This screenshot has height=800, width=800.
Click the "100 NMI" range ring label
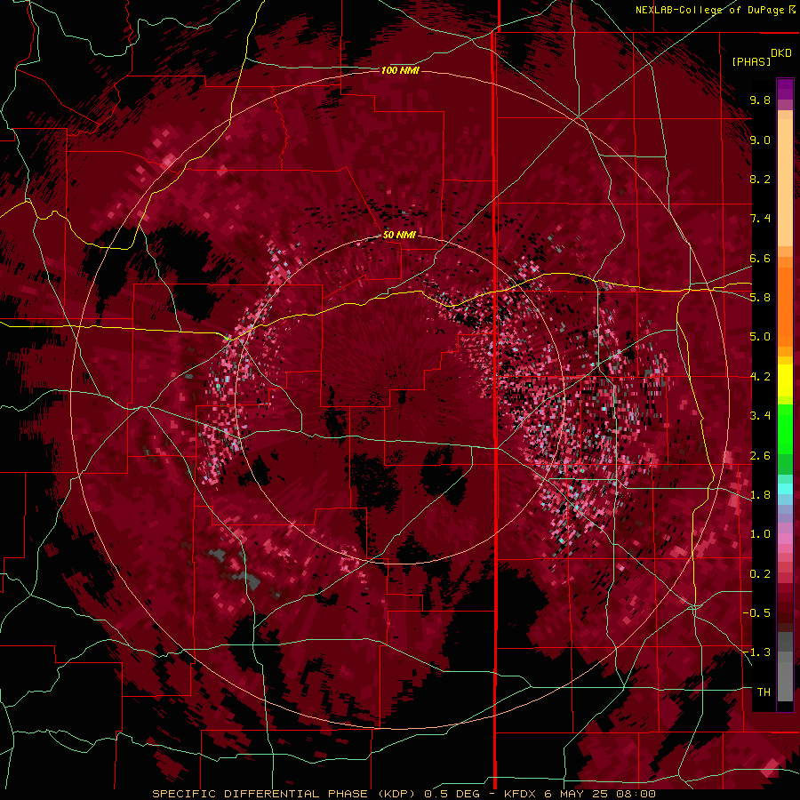pyautogui.click(x=400, y=70)
